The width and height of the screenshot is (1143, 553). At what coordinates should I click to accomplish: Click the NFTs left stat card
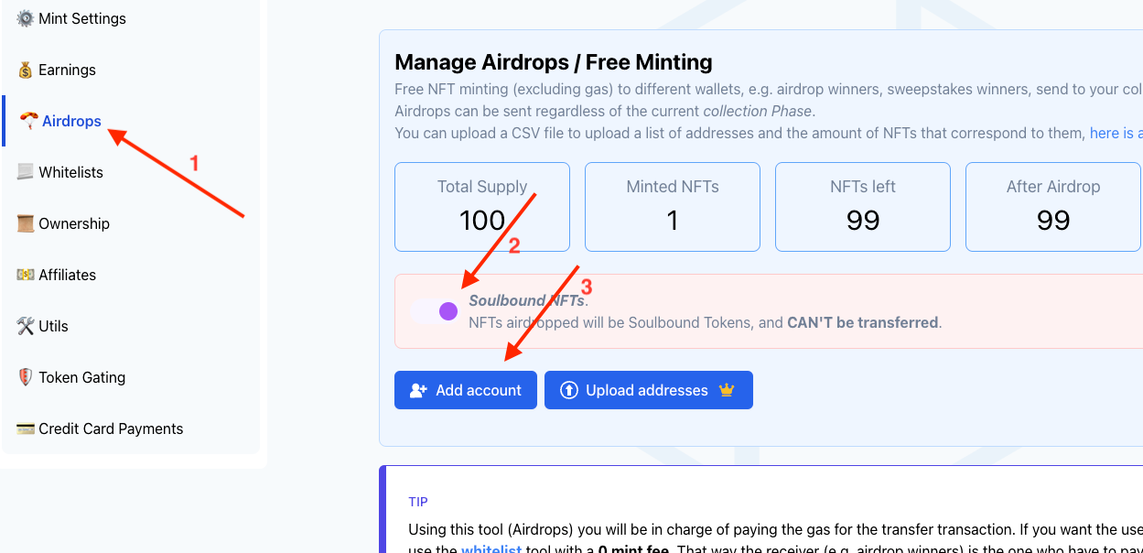863,207
